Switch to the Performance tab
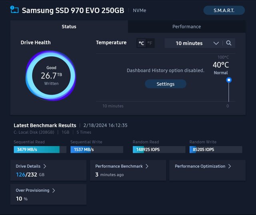Image resolution: width=256 pixels, height=215 pixels. point(186,27)
